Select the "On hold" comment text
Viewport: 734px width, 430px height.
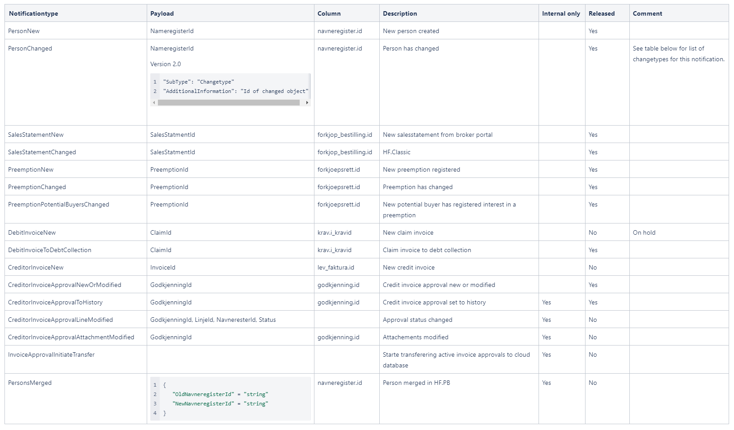(x=644, y=232)
